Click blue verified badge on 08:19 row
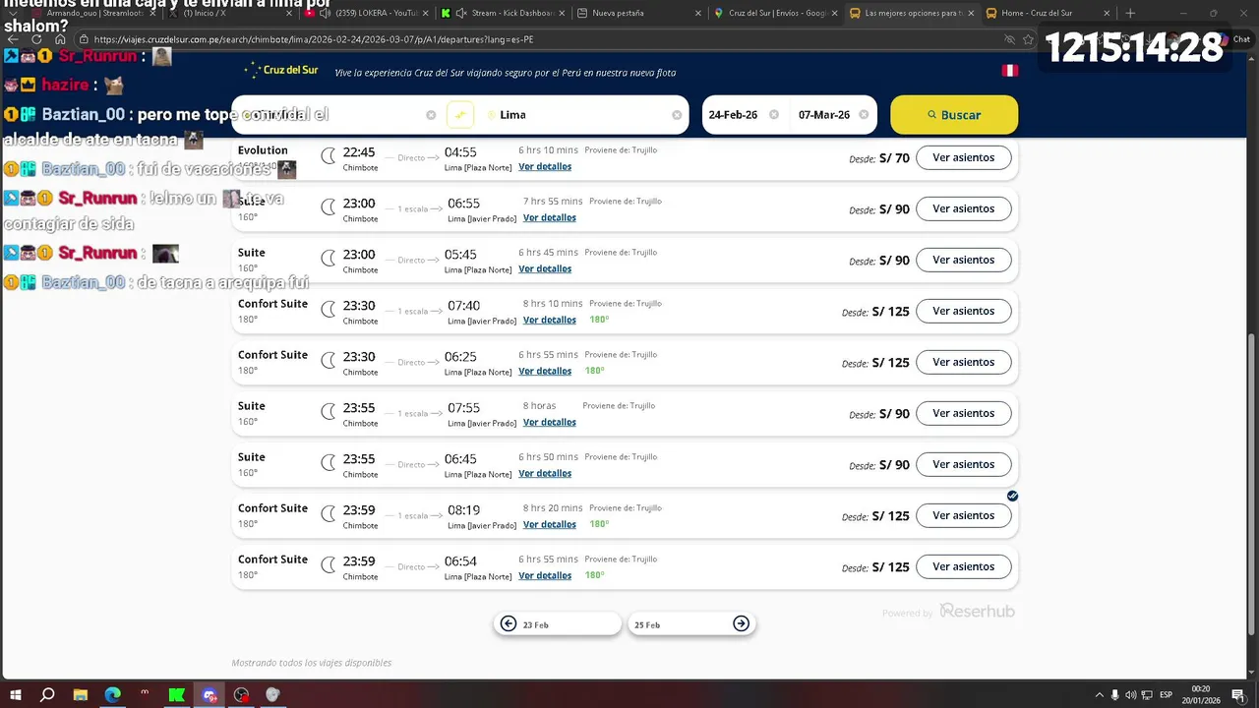 [x=1012, y=496]
